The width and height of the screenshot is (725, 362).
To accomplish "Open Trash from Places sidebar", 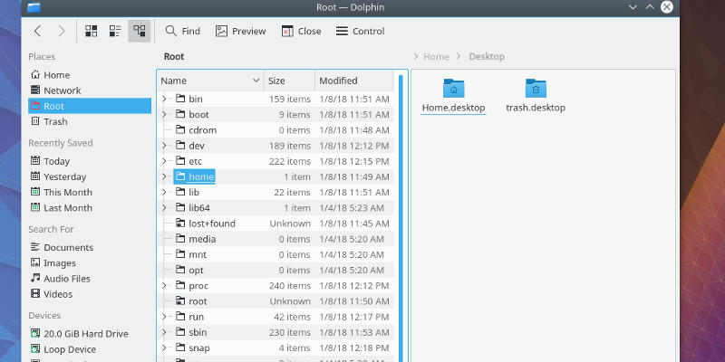I will [x=55, y=121].
